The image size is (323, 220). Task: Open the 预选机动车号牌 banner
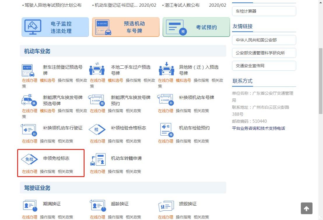(x=126, y=27)
